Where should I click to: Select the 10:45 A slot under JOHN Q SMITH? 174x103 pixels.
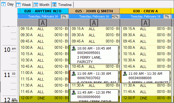(x=95, y=67)
